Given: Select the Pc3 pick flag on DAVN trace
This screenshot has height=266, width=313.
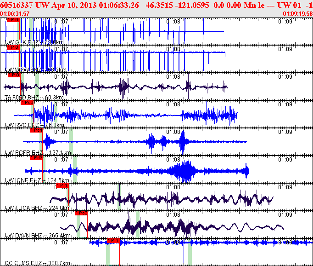Looking at the screenshot, I should click(81, 213).
